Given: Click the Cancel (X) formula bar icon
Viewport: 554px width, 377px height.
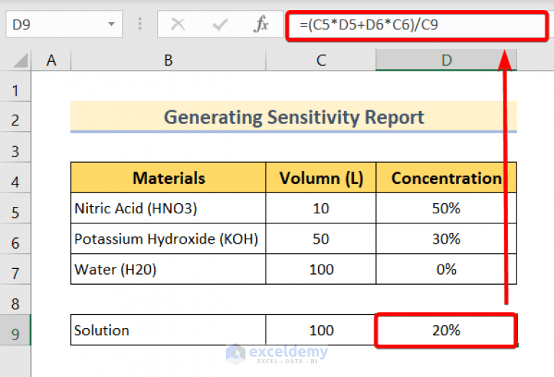Looking at the screenshot, I should [177, 25].
